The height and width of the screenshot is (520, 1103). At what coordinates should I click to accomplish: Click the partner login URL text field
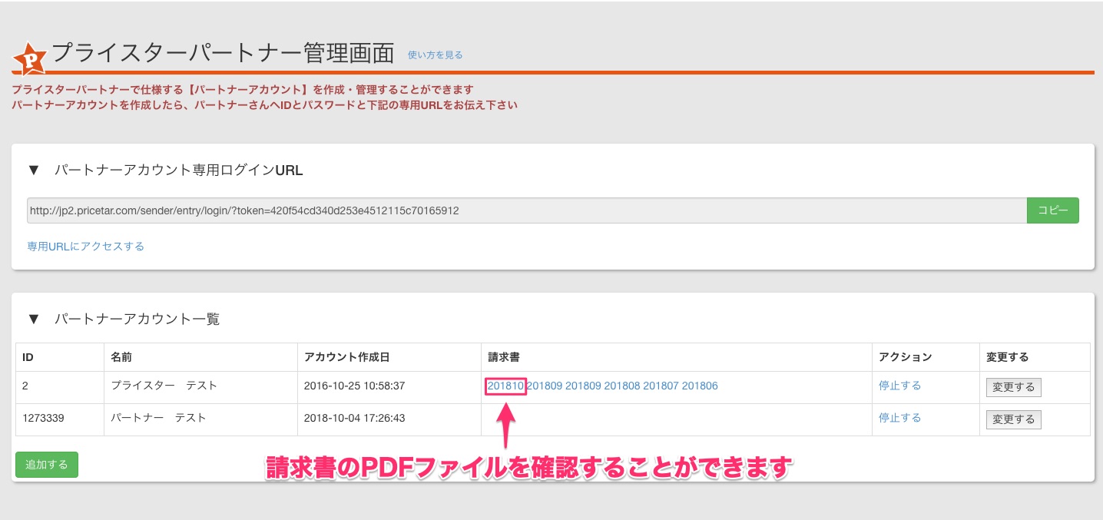pyautogui.click(x=526, y=210)
